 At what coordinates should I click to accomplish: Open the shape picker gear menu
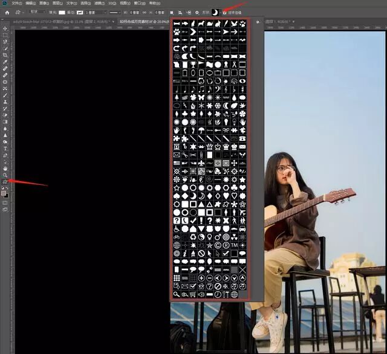point(258,22)
